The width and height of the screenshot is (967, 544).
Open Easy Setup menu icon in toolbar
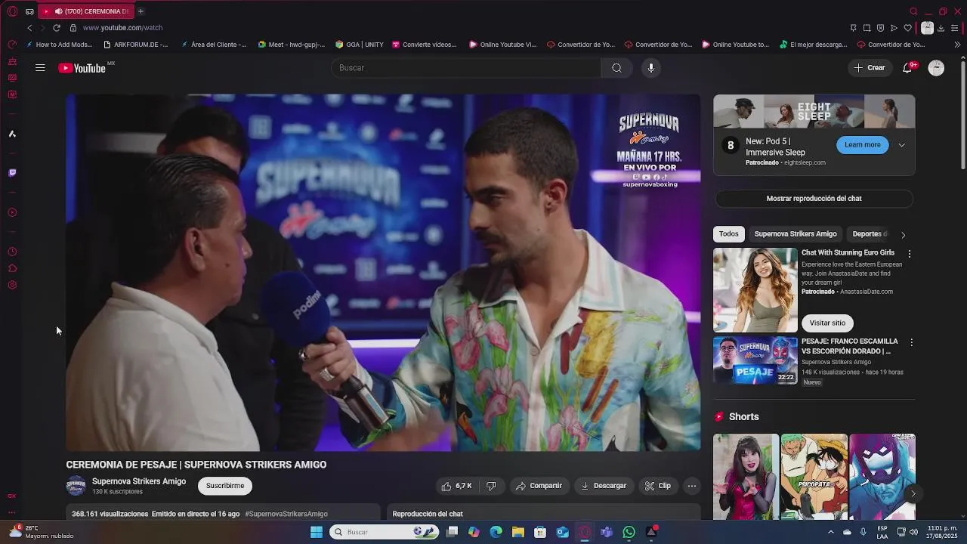click(955, 28)
